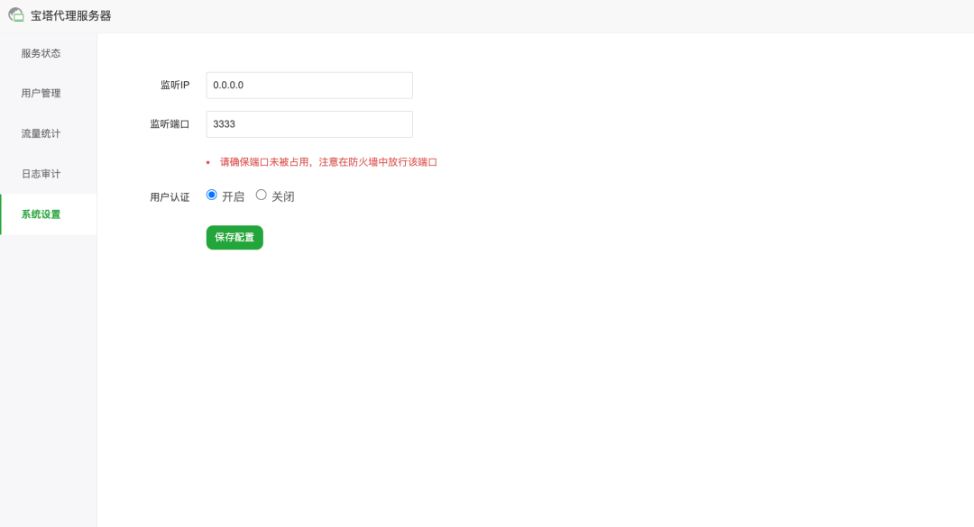
Task: Select the 系统设置 sidebar item
Action: click(x=41, y=214)
